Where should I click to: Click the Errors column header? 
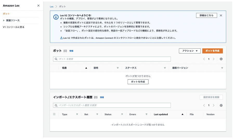133,114
